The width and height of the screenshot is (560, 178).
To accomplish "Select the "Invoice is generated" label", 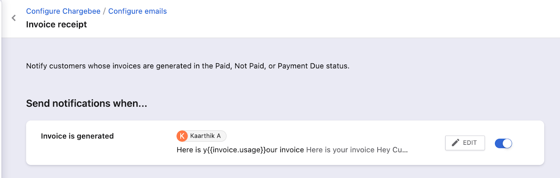I will (x=77, y=136).
